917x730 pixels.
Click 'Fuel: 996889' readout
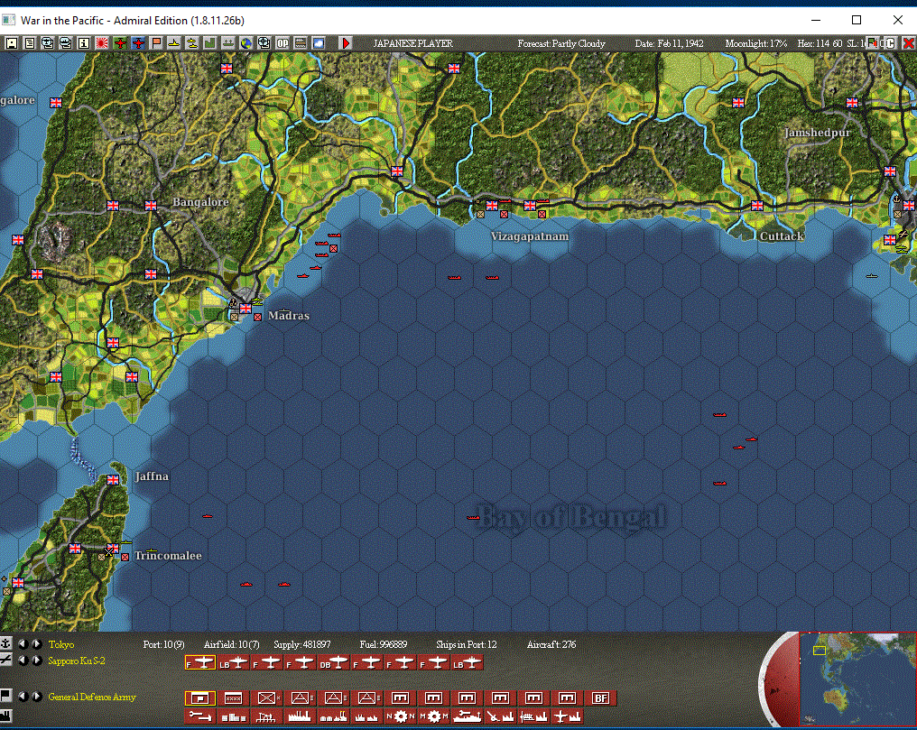pyautogui.click(x=383, y=644)
